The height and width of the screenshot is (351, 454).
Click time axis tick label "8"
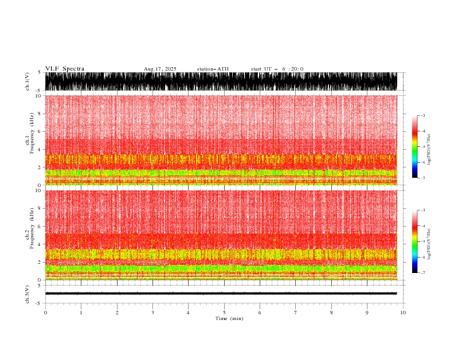(331, 313)
